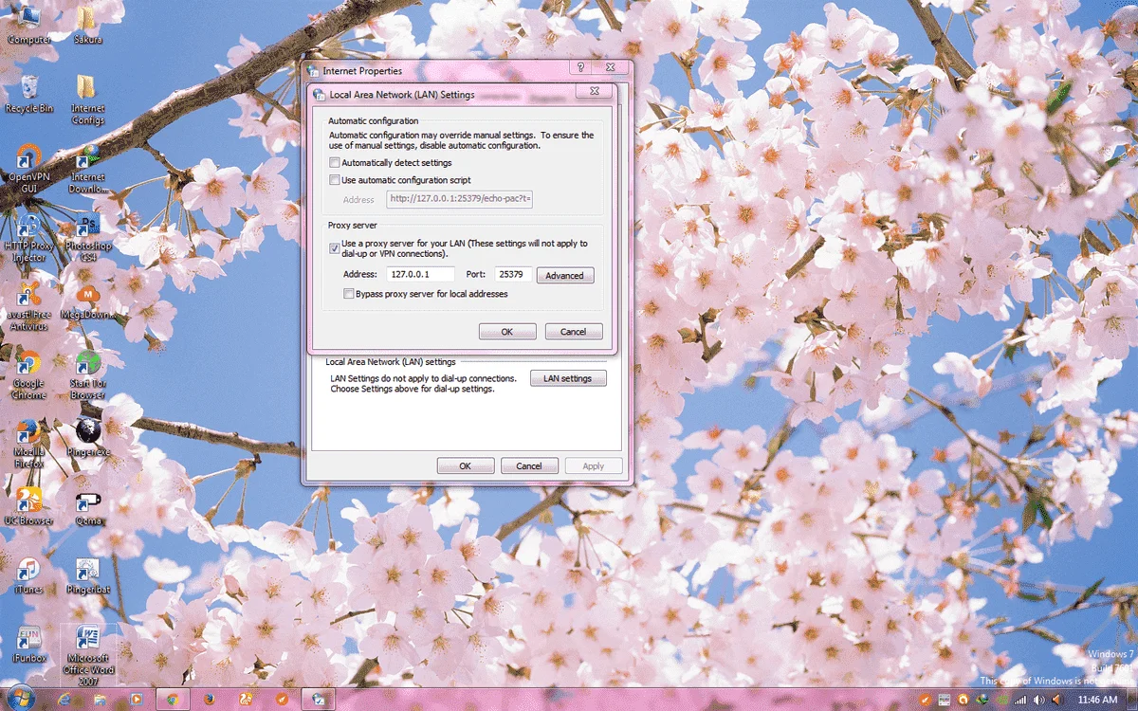1138x711 pixels.
Task: Open the Advanced proxy settings
Action: [x=565, y=275]
